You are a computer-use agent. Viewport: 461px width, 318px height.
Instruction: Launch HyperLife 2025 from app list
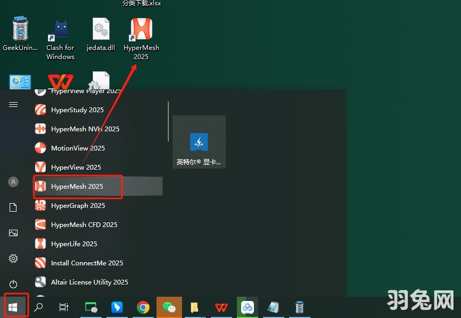click(74, 244)
